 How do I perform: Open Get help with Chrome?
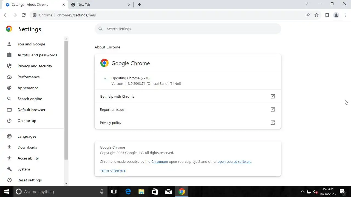(x=188, y=96)
